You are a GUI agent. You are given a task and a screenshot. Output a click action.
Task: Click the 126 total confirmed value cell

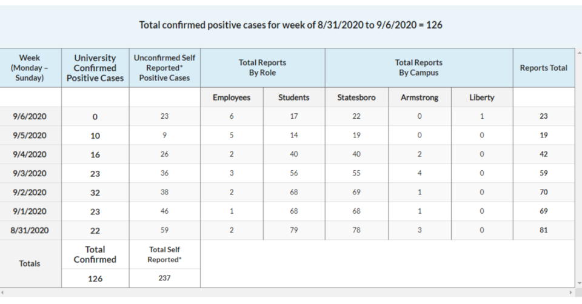click(x=95, y=279)
